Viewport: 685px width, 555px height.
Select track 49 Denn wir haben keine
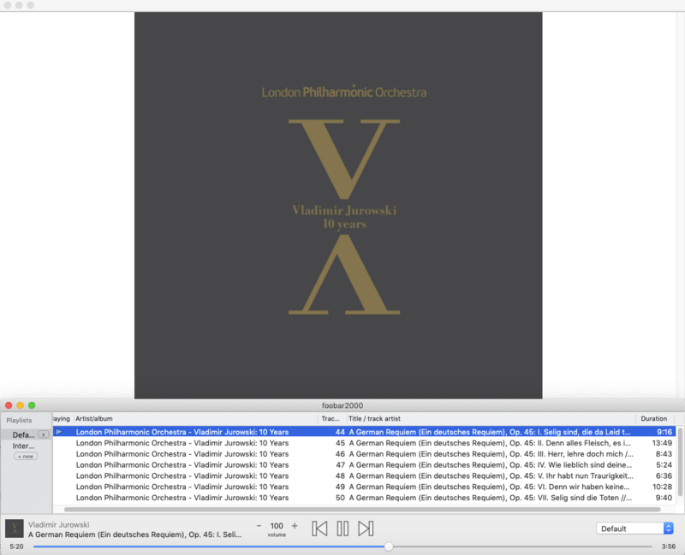click(x=365, y=487)
